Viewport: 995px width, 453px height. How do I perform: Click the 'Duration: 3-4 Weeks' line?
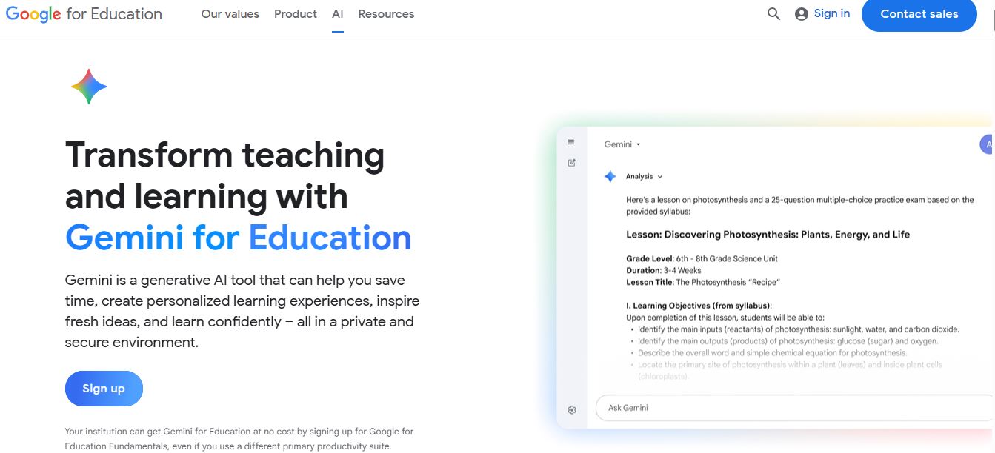point(664,270)
